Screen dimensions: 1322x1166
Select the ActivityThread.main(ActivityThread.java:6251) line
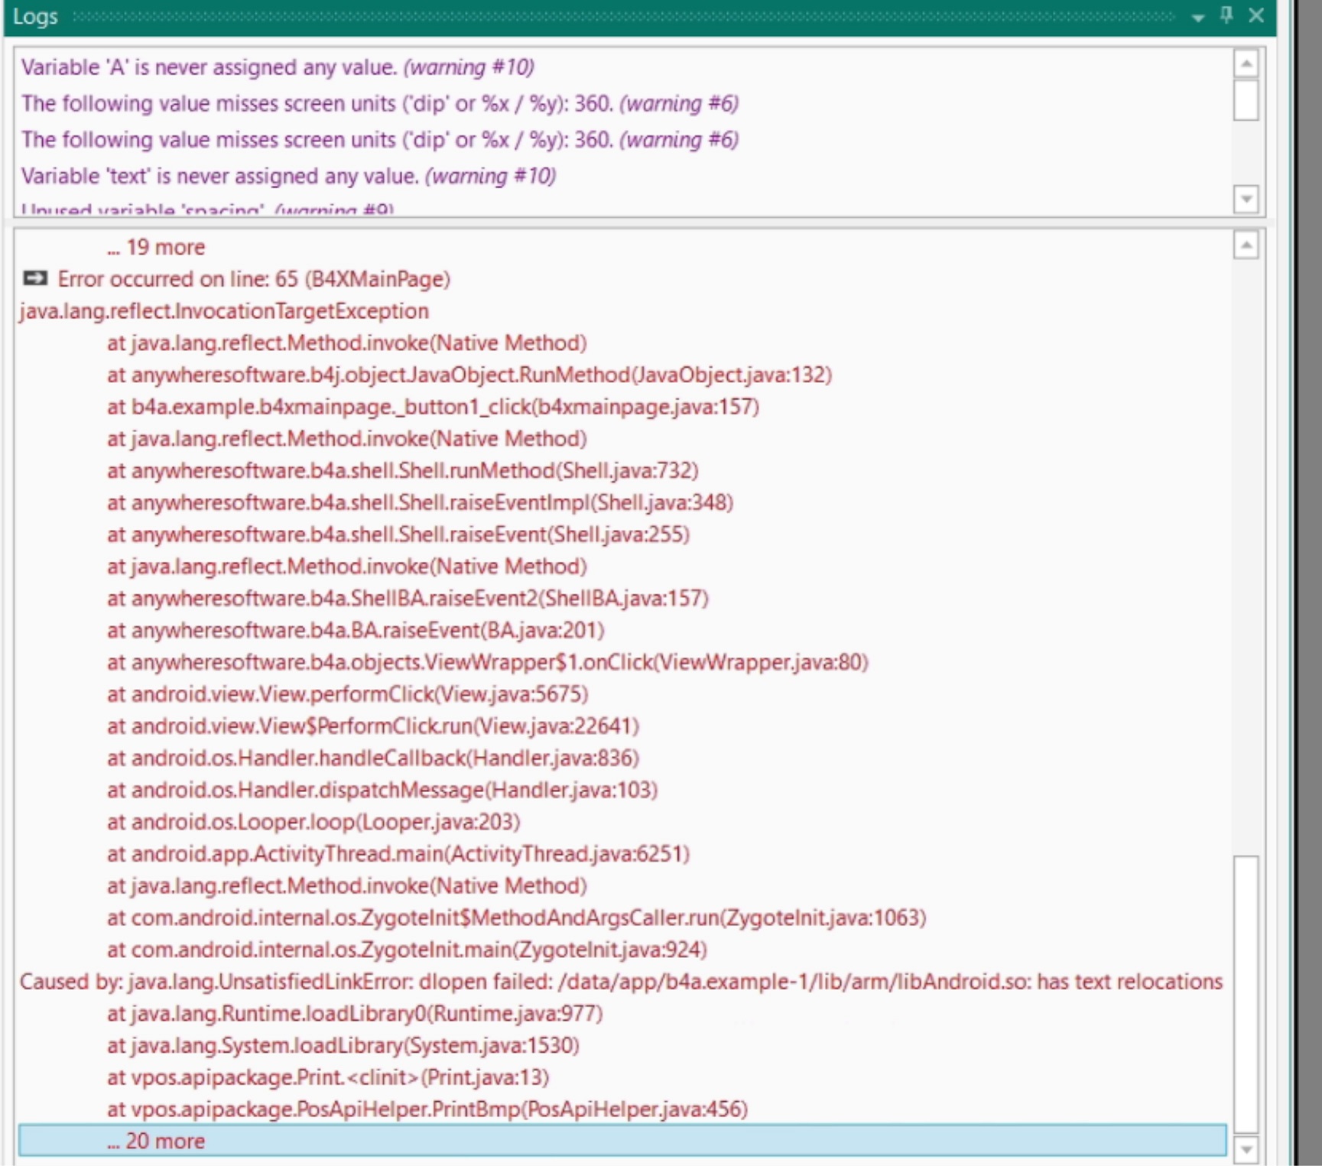pyautogui.click(x=398, y=853)
